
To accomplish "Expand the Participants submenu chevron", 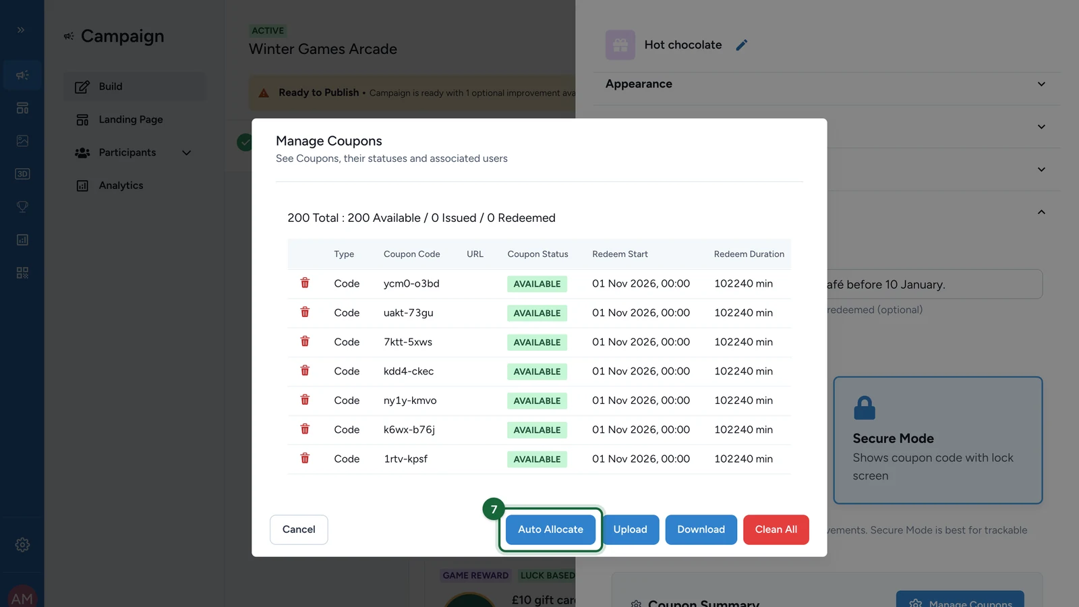I will [187, 153].
